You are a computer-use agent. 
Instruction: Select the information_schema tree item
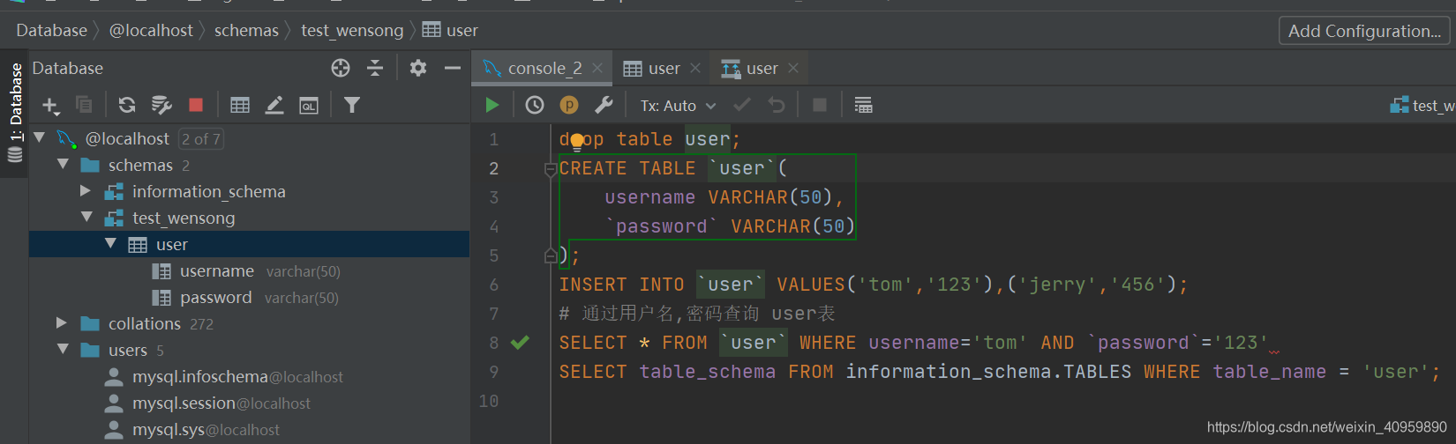249,191
